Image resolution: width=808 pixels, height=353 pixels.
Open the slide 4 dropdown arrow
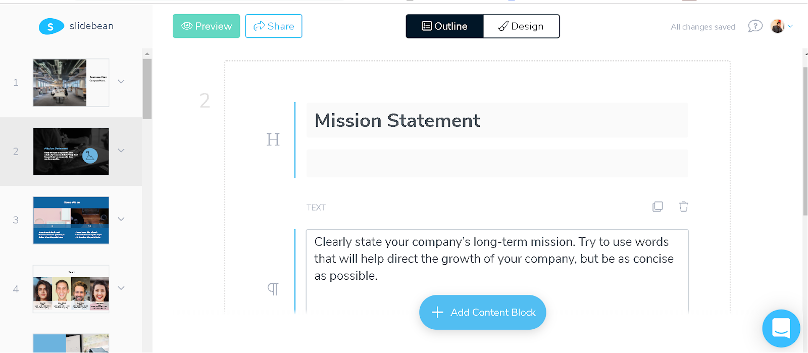[x=121, y=288]
